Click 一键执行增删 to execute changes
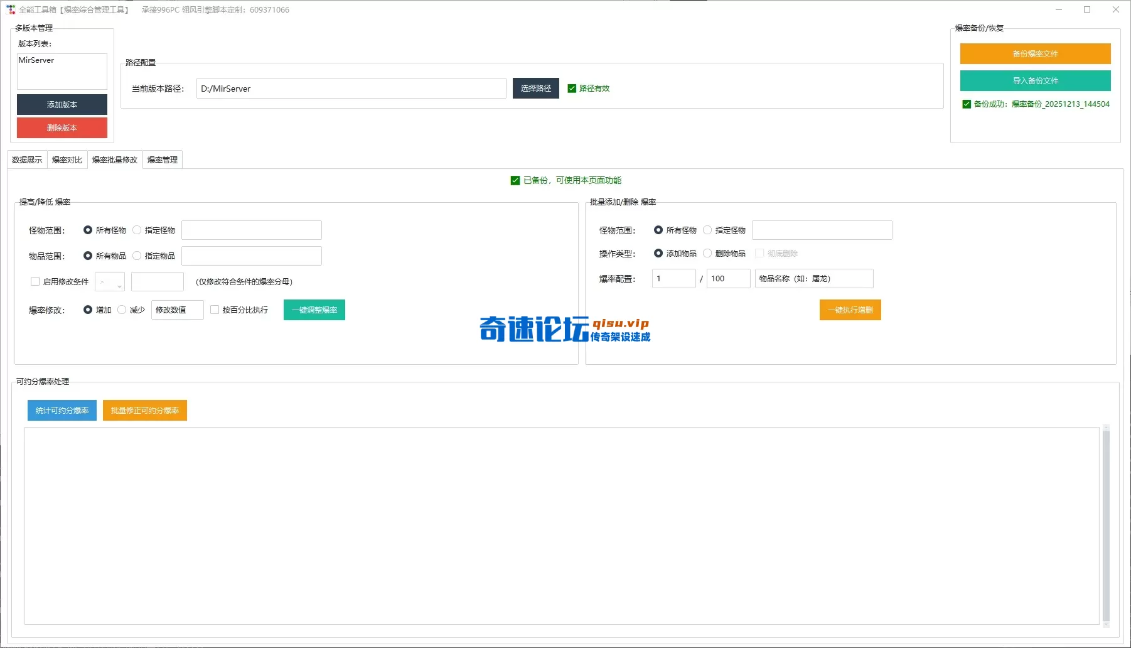Image resolution: width=1131 pixels, height=648 pixels. [850, 310]
